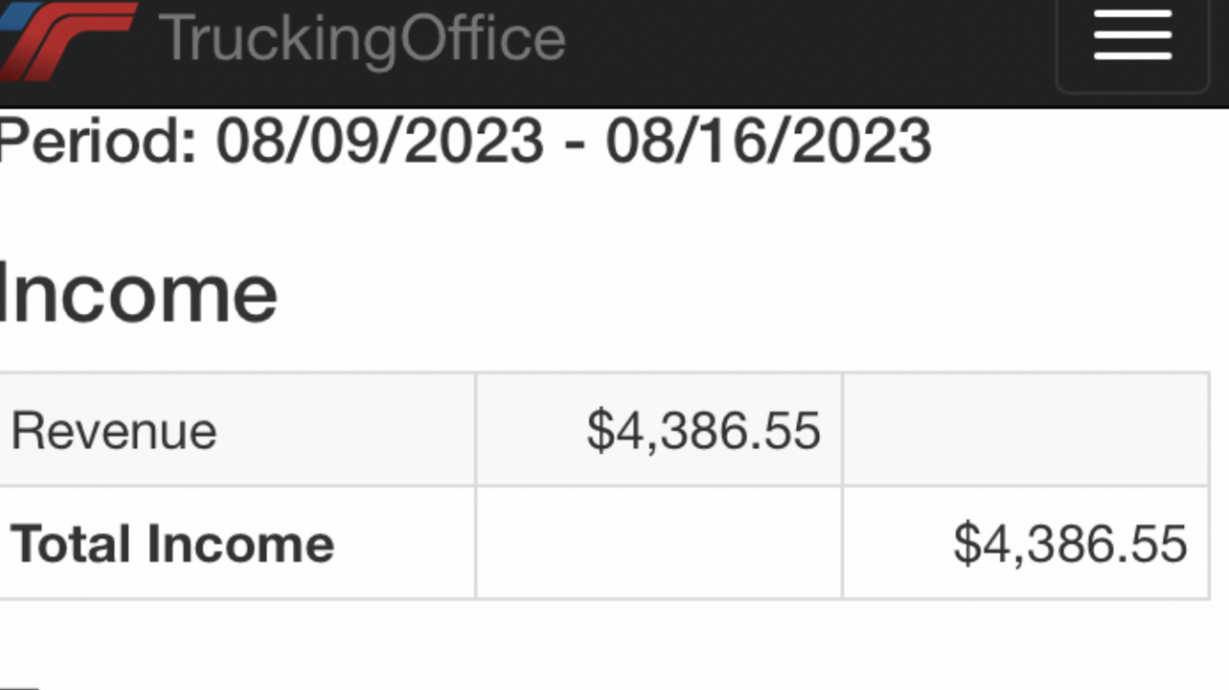Click the Revenue amount $4,386.55 cell
This screenshot has height=690, width=1229.
pos(703,431)
